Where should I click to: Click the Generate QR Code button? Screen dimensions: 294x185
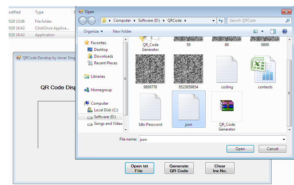[179, 168]
